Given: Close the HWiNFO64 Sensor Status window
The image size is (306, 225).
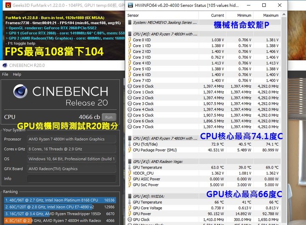Looking at the screenshot, I should pos(280,5).
